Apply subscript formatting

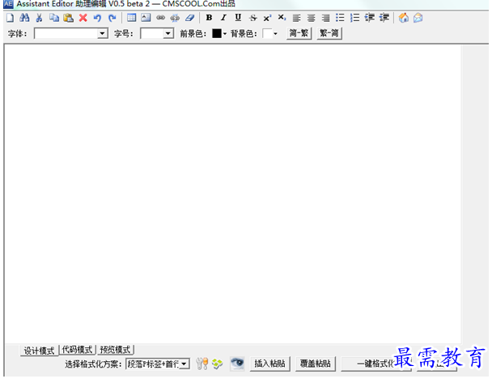282,18
